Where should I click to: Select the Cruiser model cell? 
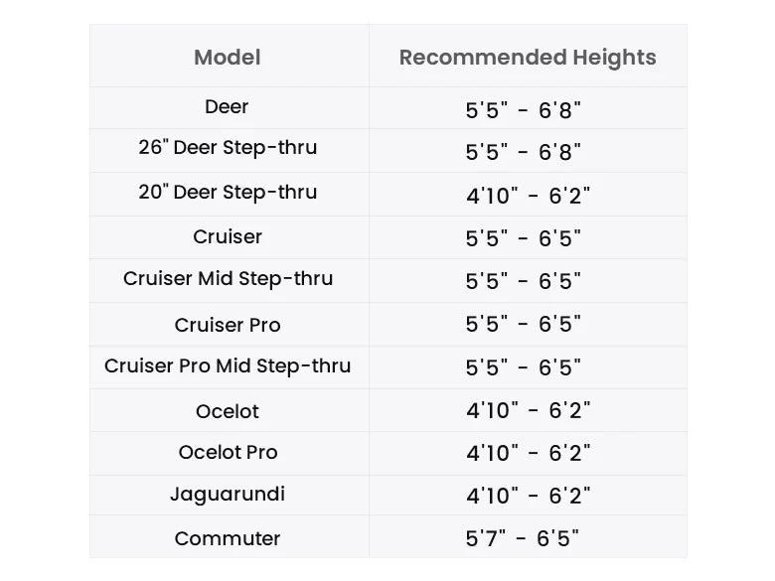(x=228, y=237)
